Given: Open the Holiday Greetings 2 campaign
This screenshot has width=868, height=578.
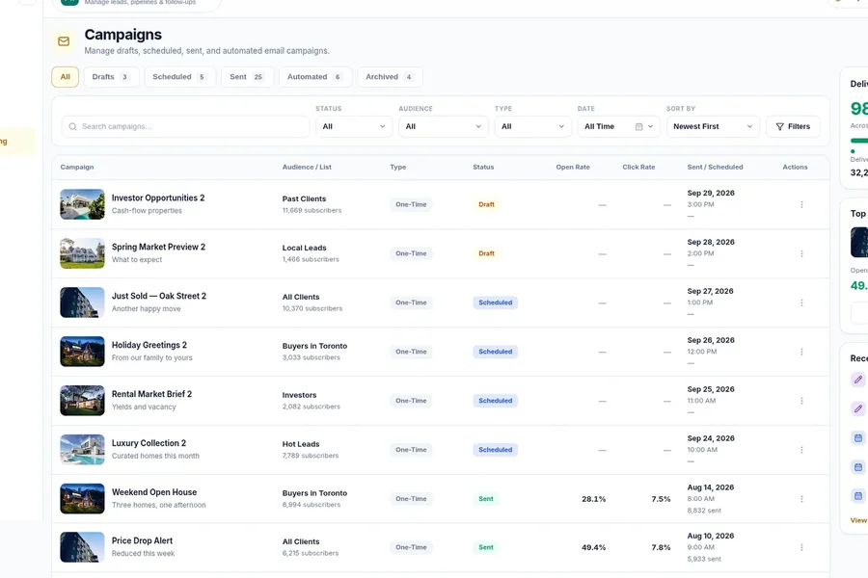Looking at the screenshot, I should [x=149, y=345].
